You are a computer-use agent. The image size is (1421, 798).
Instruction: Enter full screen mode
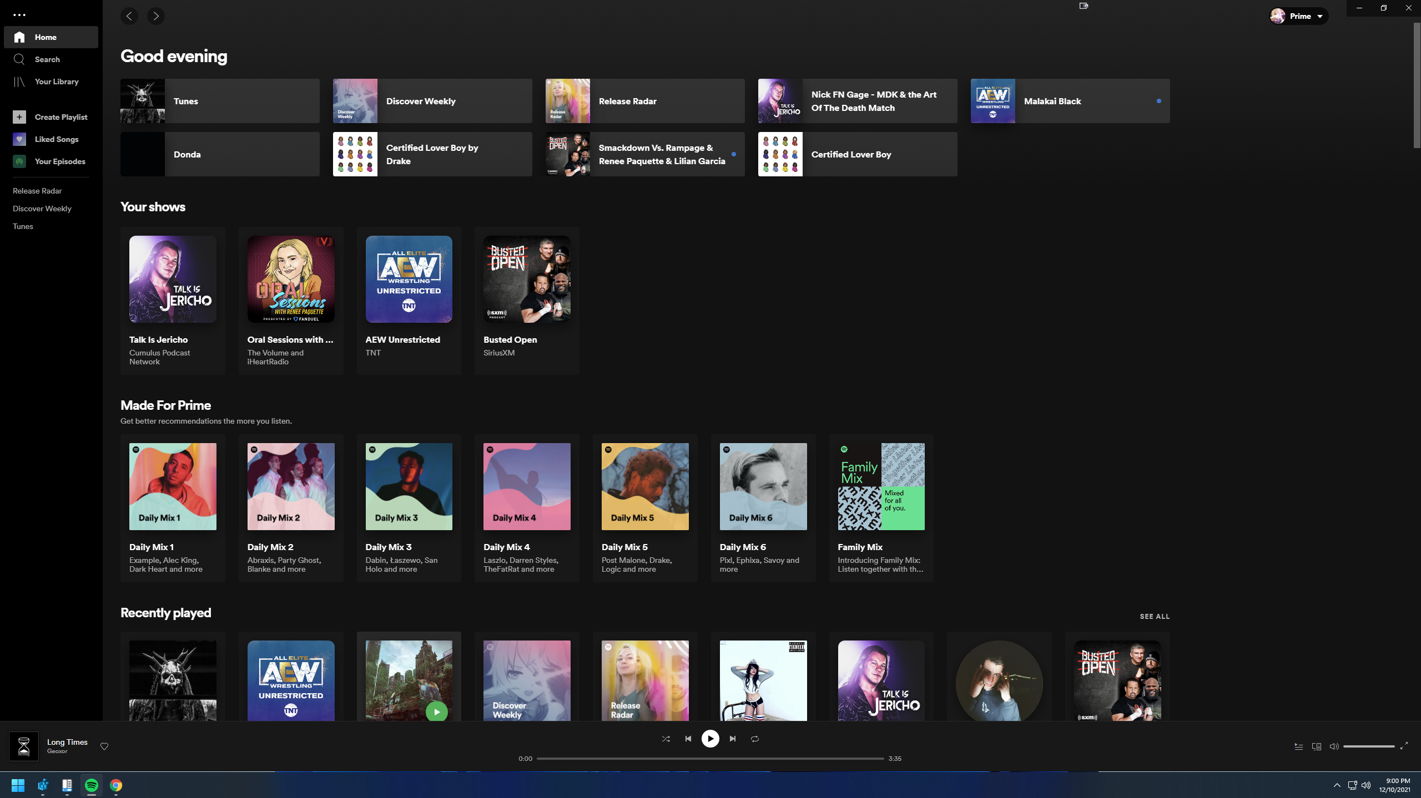pos(1404,746)
